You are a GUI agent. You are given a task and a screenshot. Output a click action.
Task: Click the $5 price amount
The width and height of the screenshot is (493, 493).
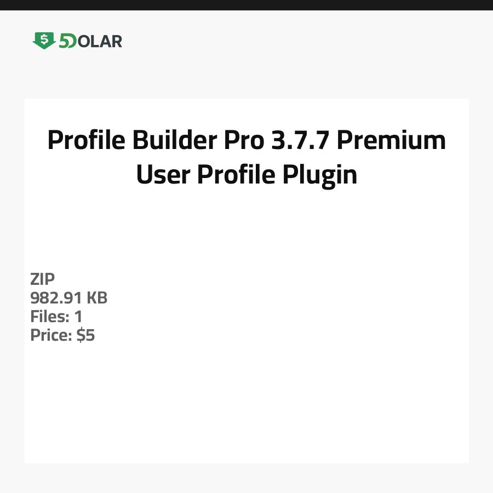tap(86, 335)
